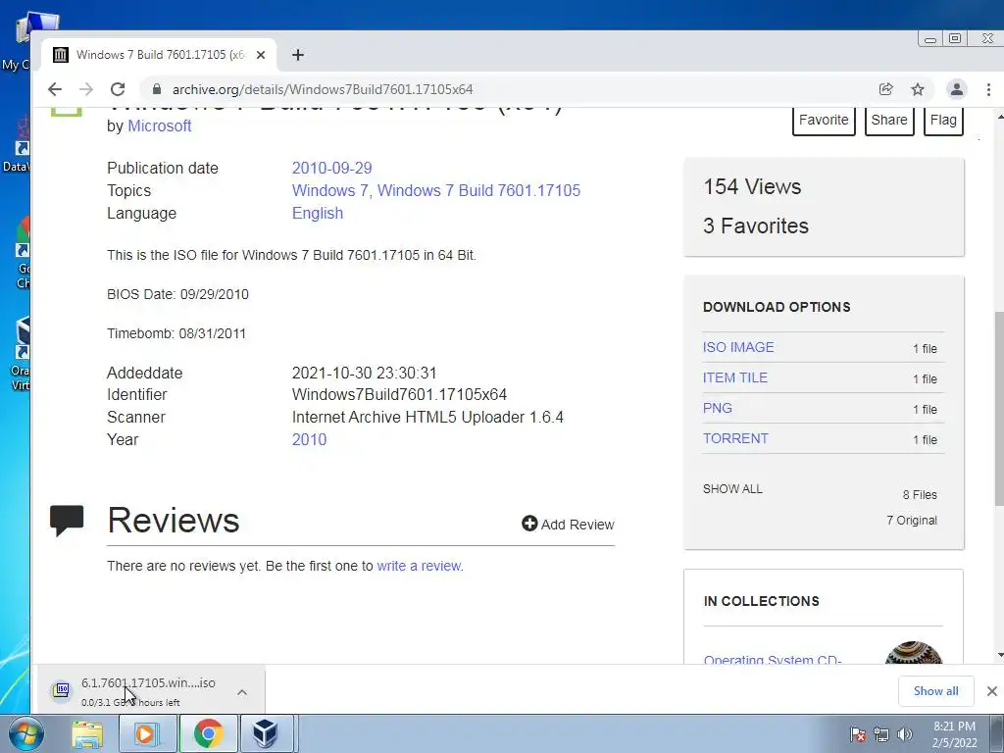The height and width of the screenshot is (753, 1004).
Task: Open the Action Center flag tray icon
Action: tap(858, 734)
